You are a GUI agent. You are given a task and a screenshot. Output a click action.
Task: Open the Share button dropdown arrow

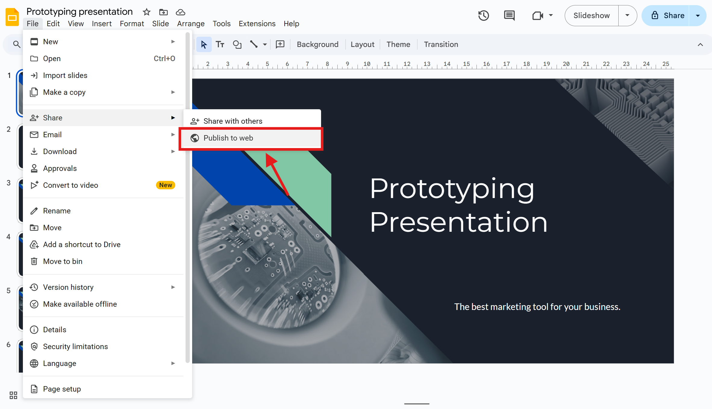(698, 16)
